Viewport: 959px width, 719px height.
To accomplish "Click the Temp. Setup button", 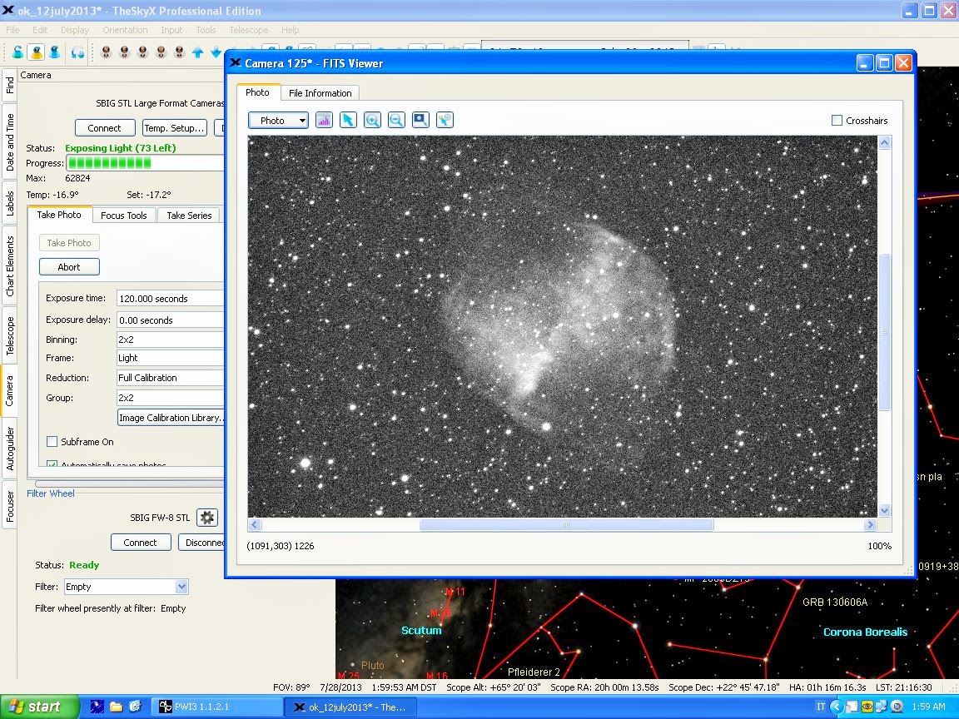I will [x=174, y=128].
